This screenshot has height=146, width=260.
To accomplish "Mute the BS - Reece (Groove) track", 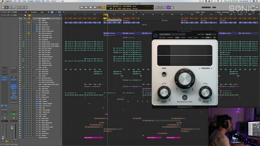I will pyautogui.click(x=27, y=33).
